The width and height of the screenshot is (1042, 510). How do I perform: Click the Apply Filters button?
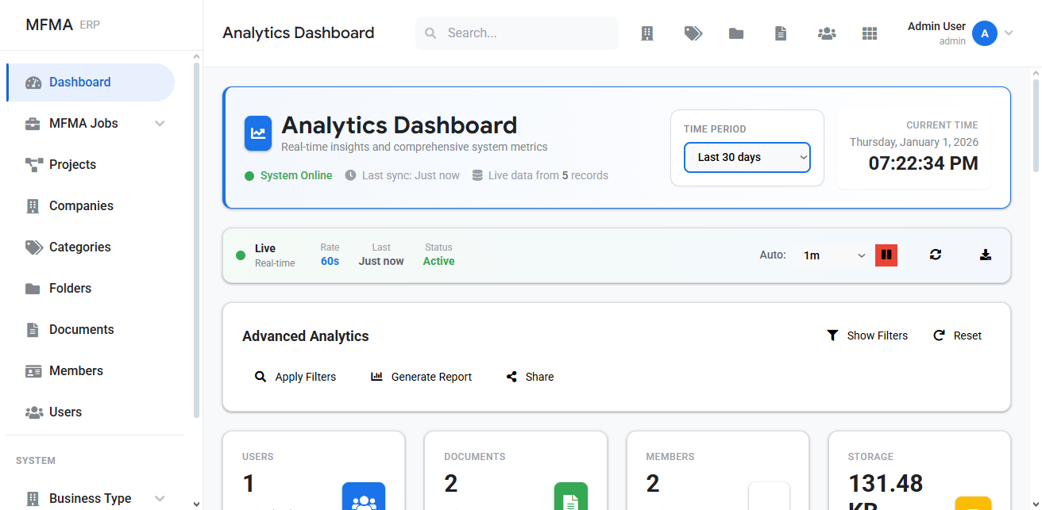[295, 377]
